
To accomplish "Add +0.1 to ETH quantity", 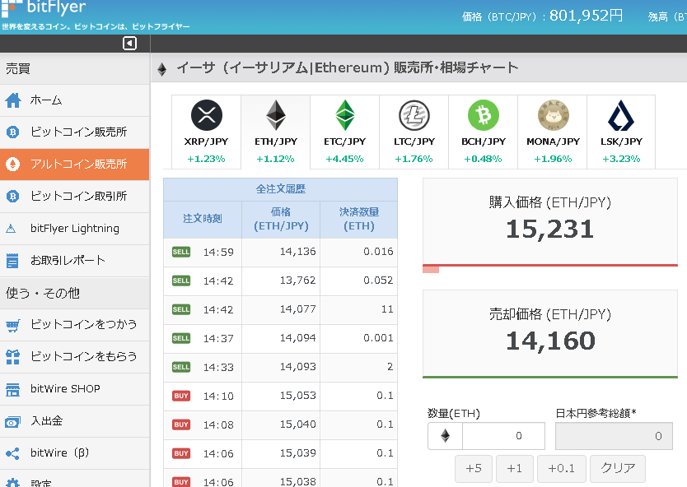I will [x=561, y=469].
